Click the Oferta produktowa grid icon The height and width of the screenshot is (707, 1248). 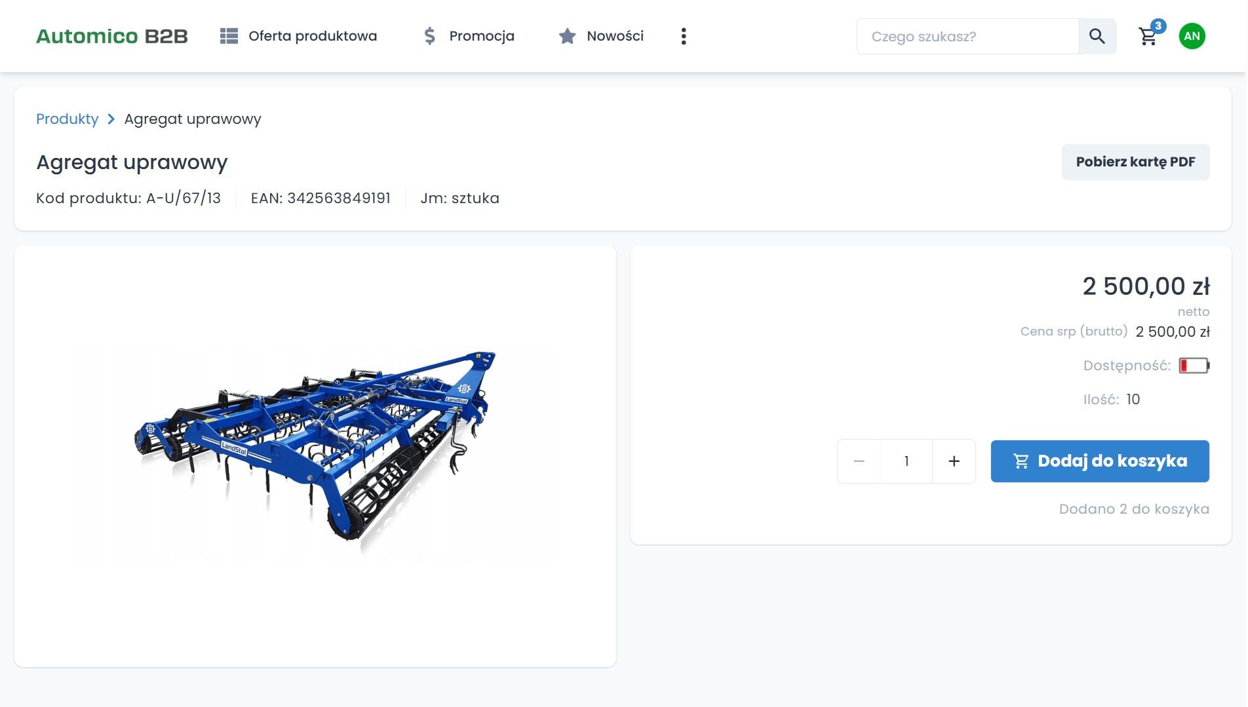click(x=229, y=36)
